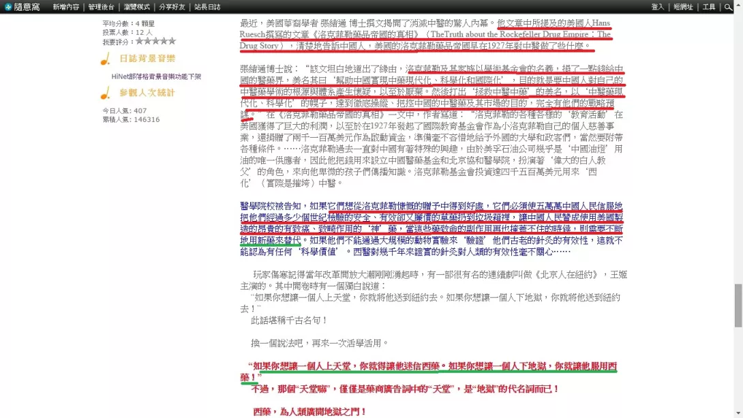Open the HiNet部落格背景音樂功能下架 link
The image size is (743, 418).
click(x=156, y=76)
